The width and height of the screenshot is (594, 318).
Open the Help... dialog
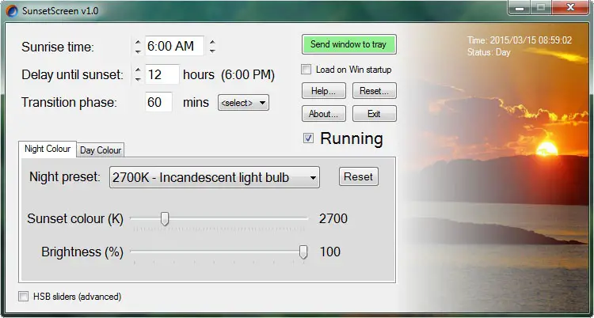click(323, 91)
